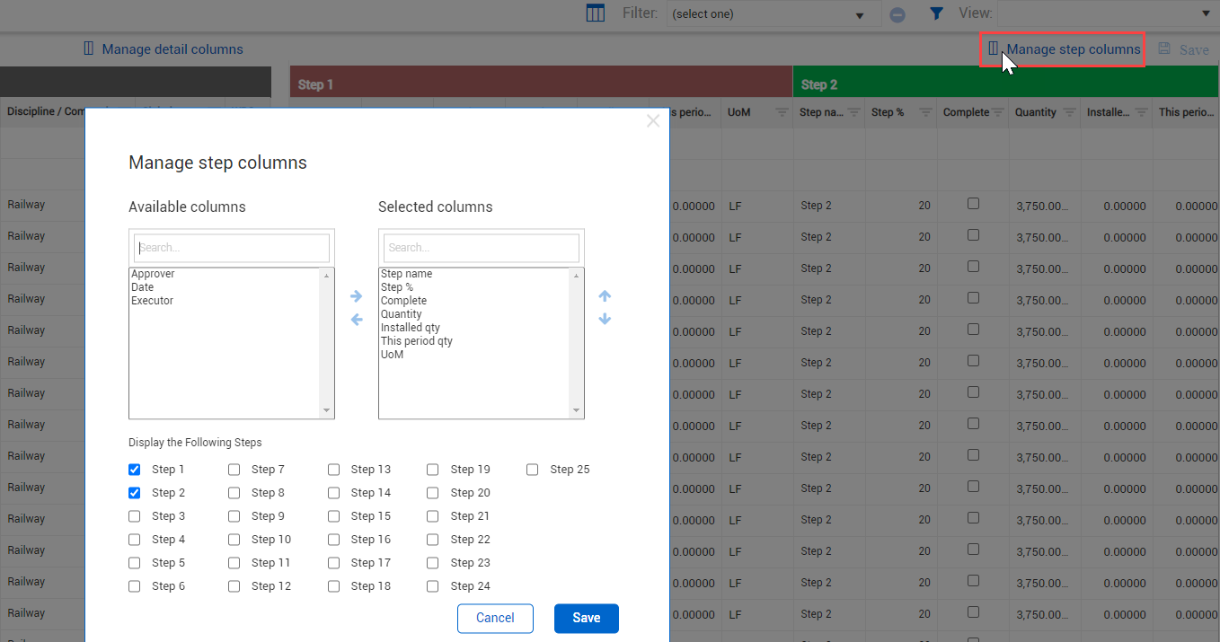
Task: Click the Cancel button
Action: click(495, 618)
